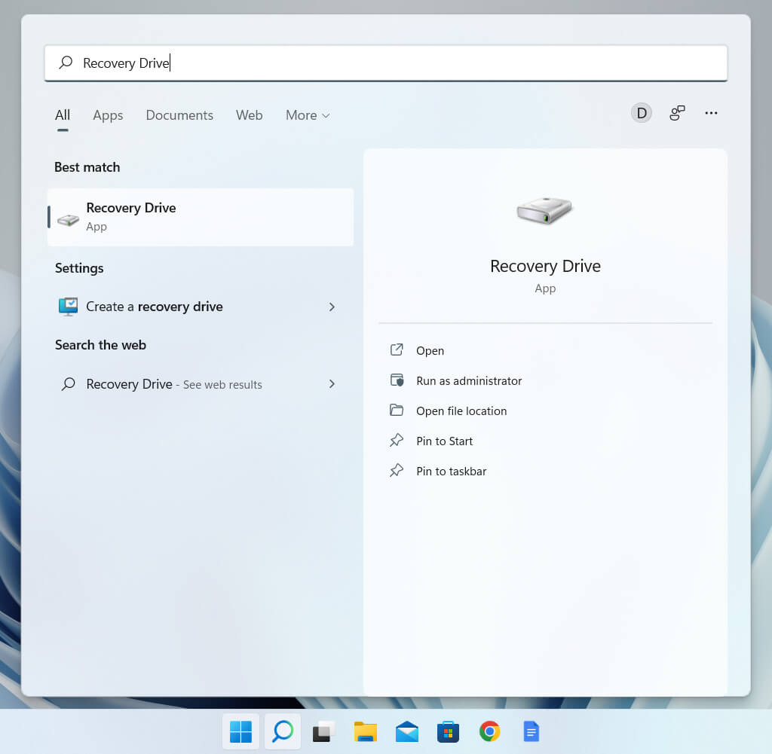Select Recovery Drive See web results
Viewport: 772px width, 754px height.
(197, 383)
